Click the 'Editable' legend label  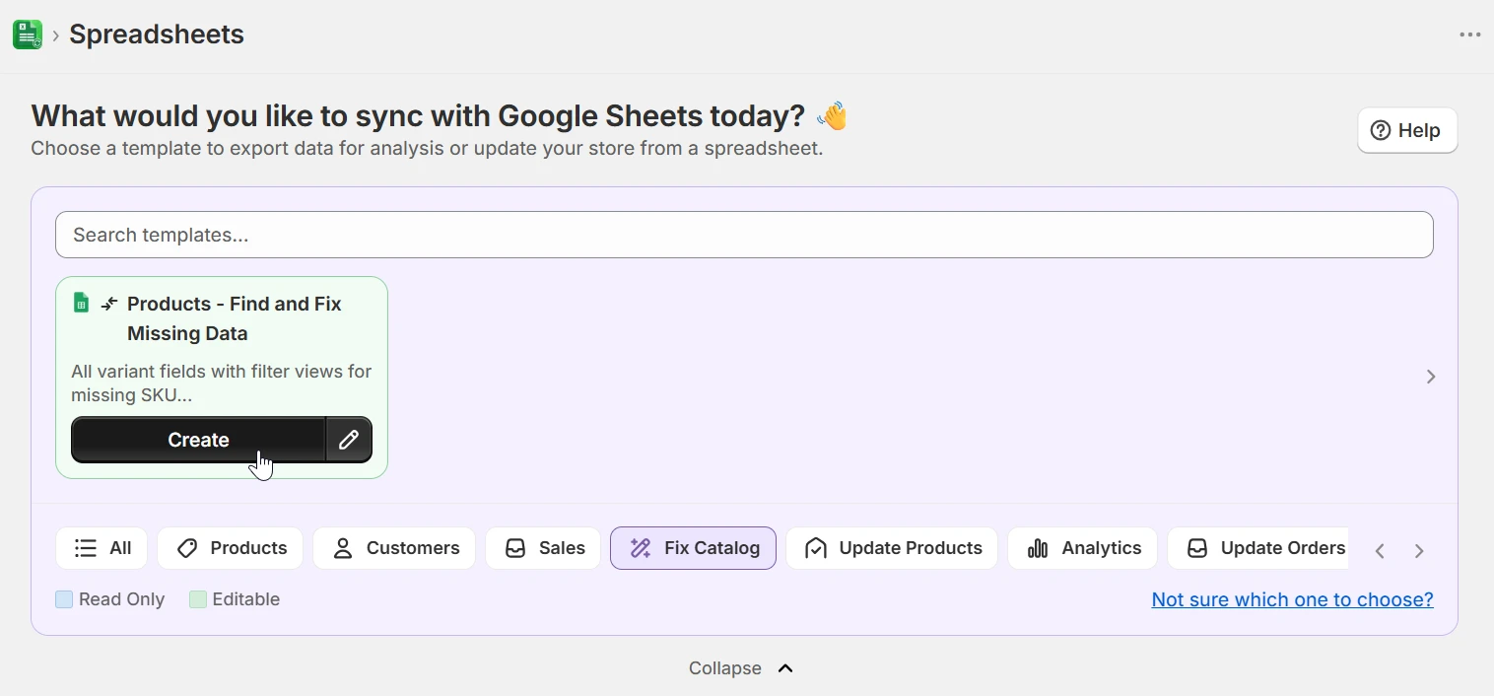[x=246, y=599]
